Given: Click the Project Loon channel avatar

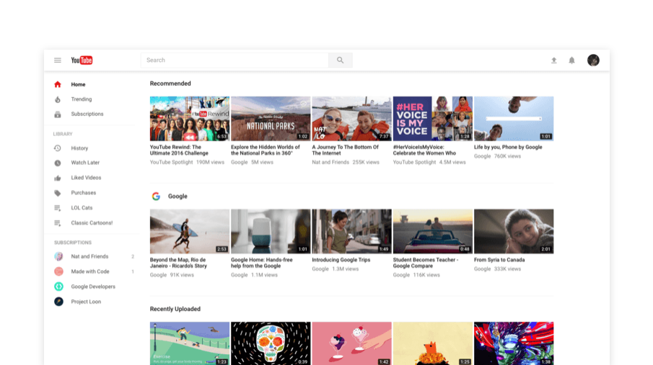Looking at the screenshot, I should pos(58,302).
